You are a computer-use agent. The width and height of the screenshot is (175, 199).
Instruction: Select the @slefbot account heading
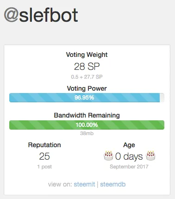point(41,15)
